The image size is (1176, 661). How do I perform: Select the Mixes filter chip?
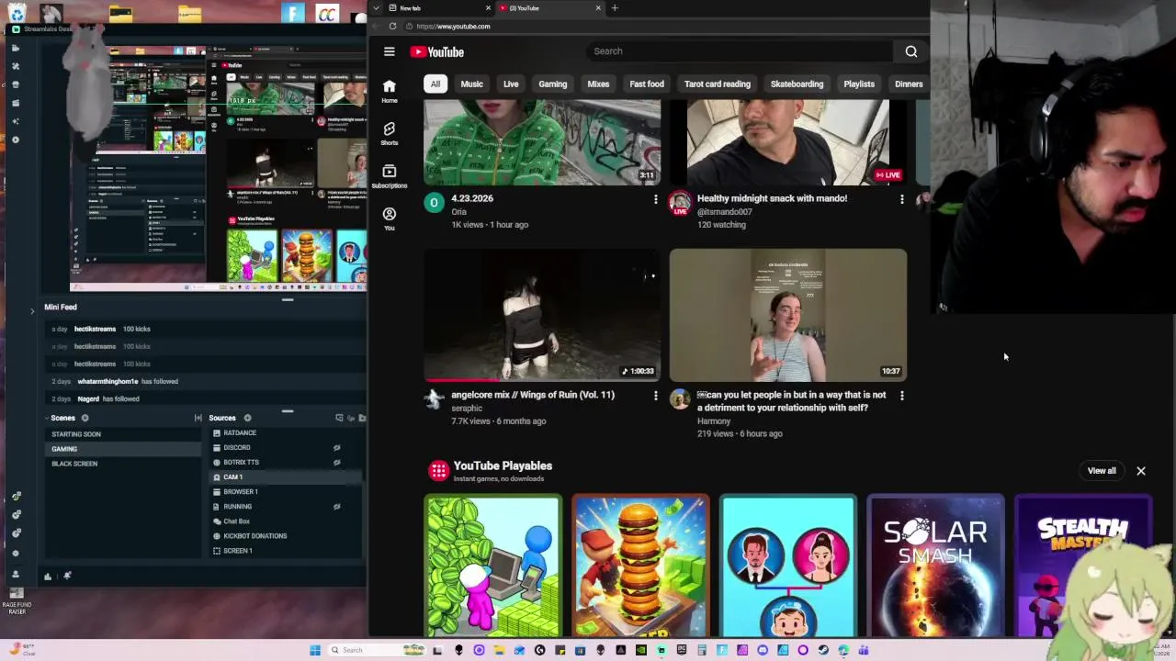(x=598, y=84)
